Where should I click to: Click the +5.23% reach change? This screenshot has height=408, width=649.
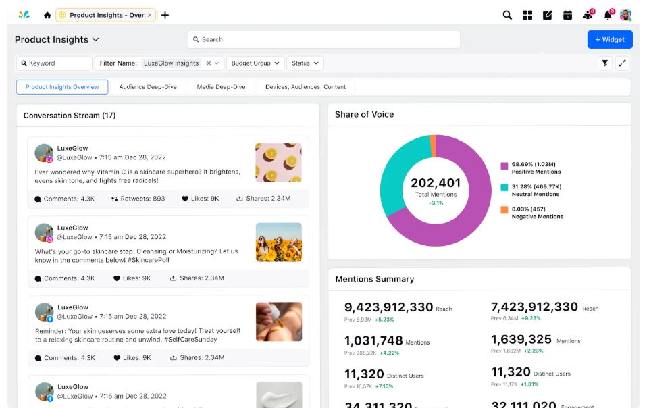[x=384, y=320]
